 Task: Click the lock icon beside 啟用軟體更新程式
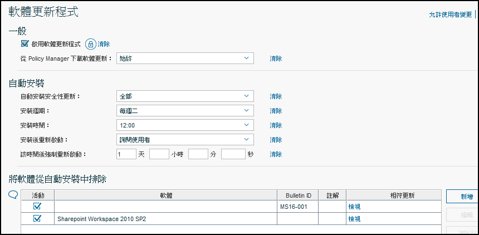tap(90, 44)
